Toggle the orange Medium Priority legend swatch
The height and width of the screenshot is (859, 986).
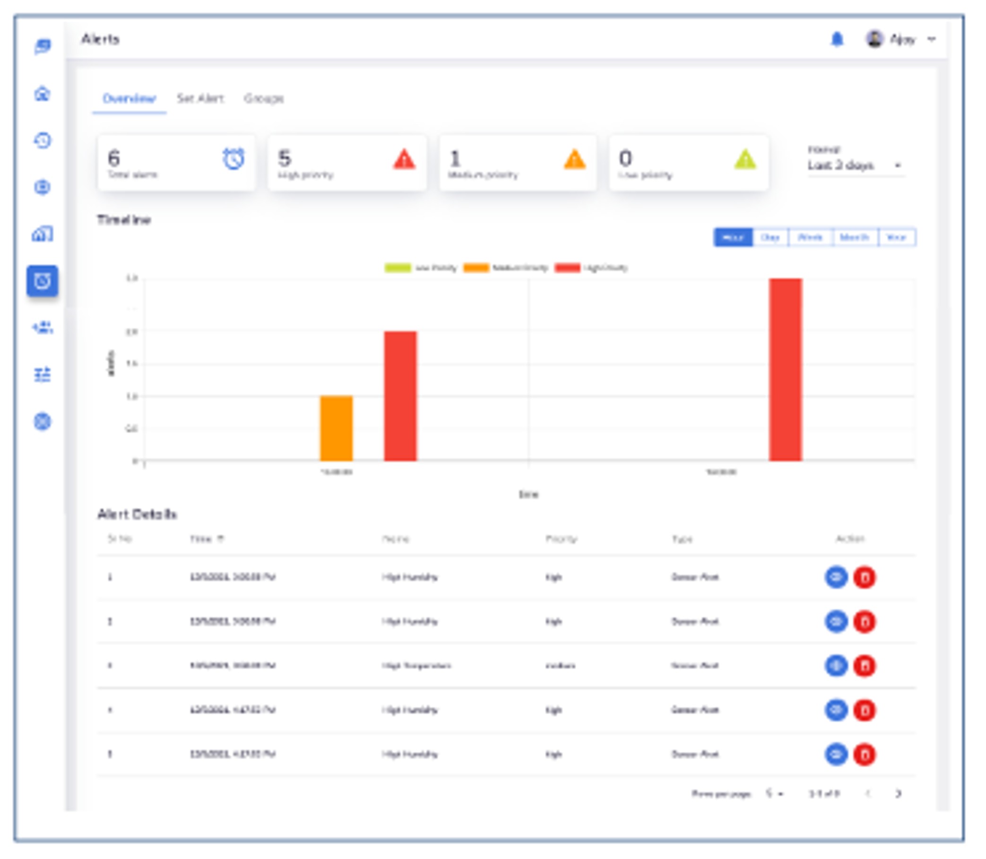[476, 268]
